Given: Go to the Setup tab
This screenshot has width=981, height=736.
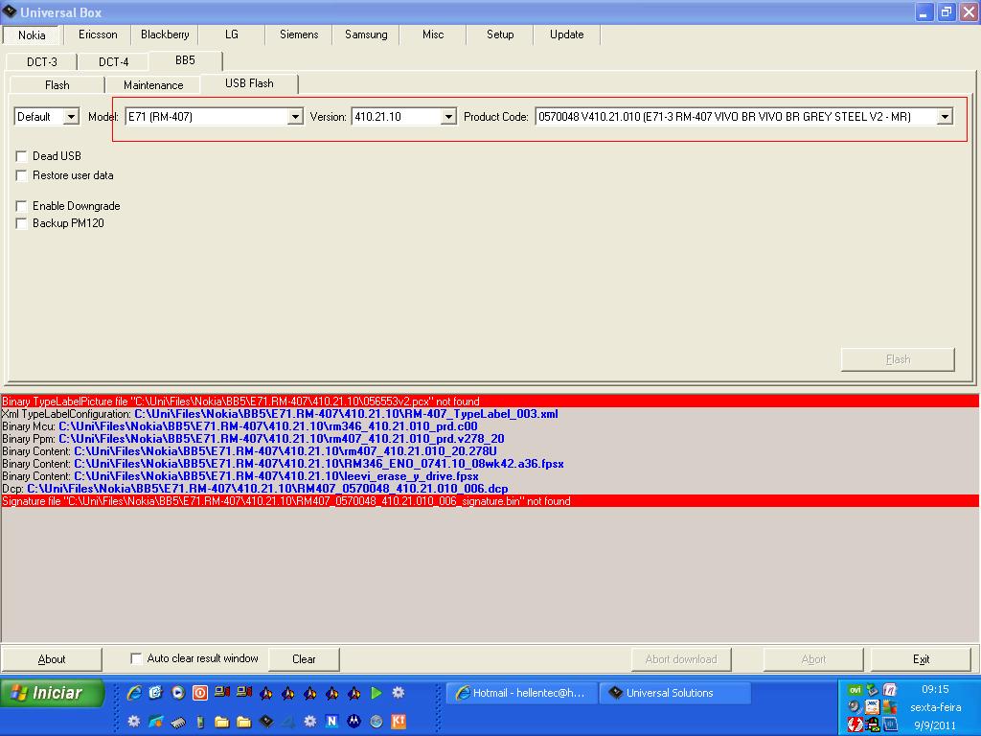Looking at the screenshot, I should 500,34.
